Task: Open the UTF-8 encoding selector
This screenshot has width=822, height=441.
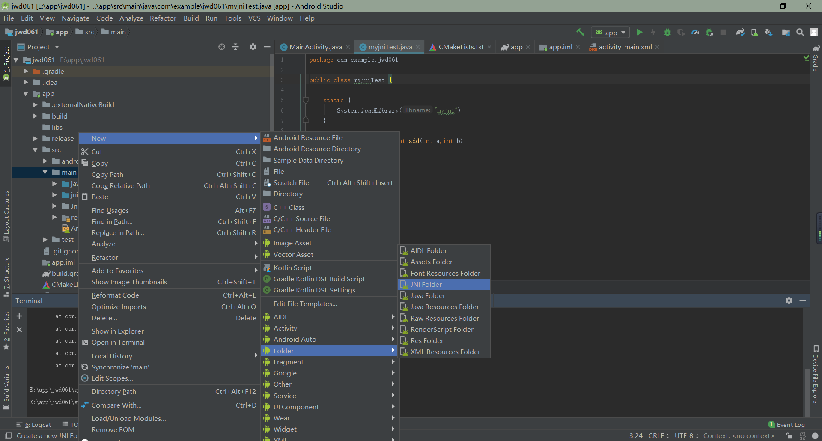Action: coord(687,435)
